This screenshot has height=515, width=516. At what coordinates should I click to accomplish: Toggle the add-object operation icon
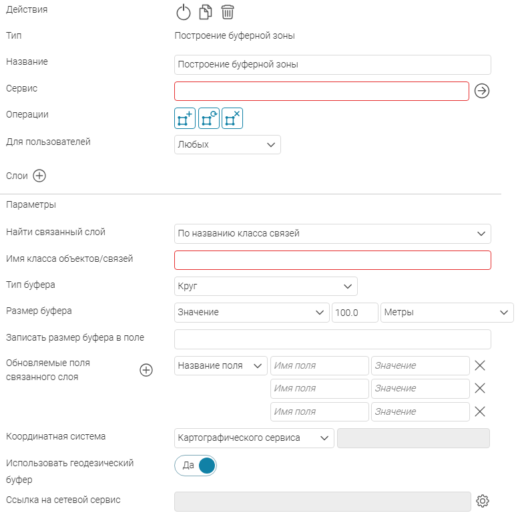pos(185,118)
